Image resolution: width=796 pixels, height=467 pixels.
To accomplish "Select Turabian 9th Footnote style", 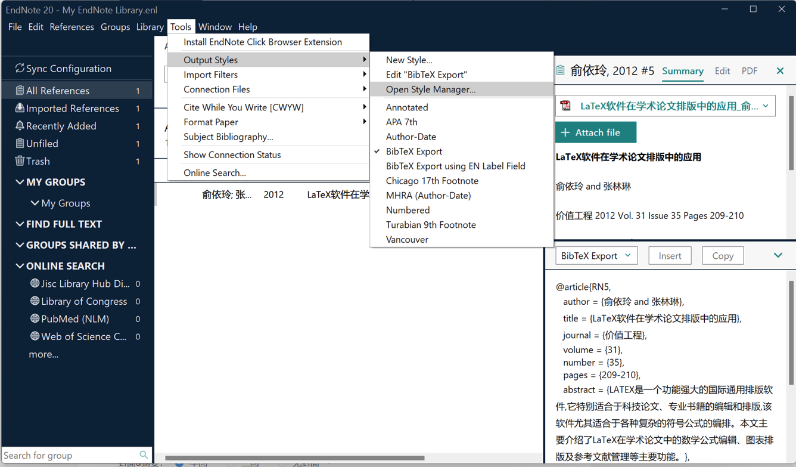I will coord(461,225).
